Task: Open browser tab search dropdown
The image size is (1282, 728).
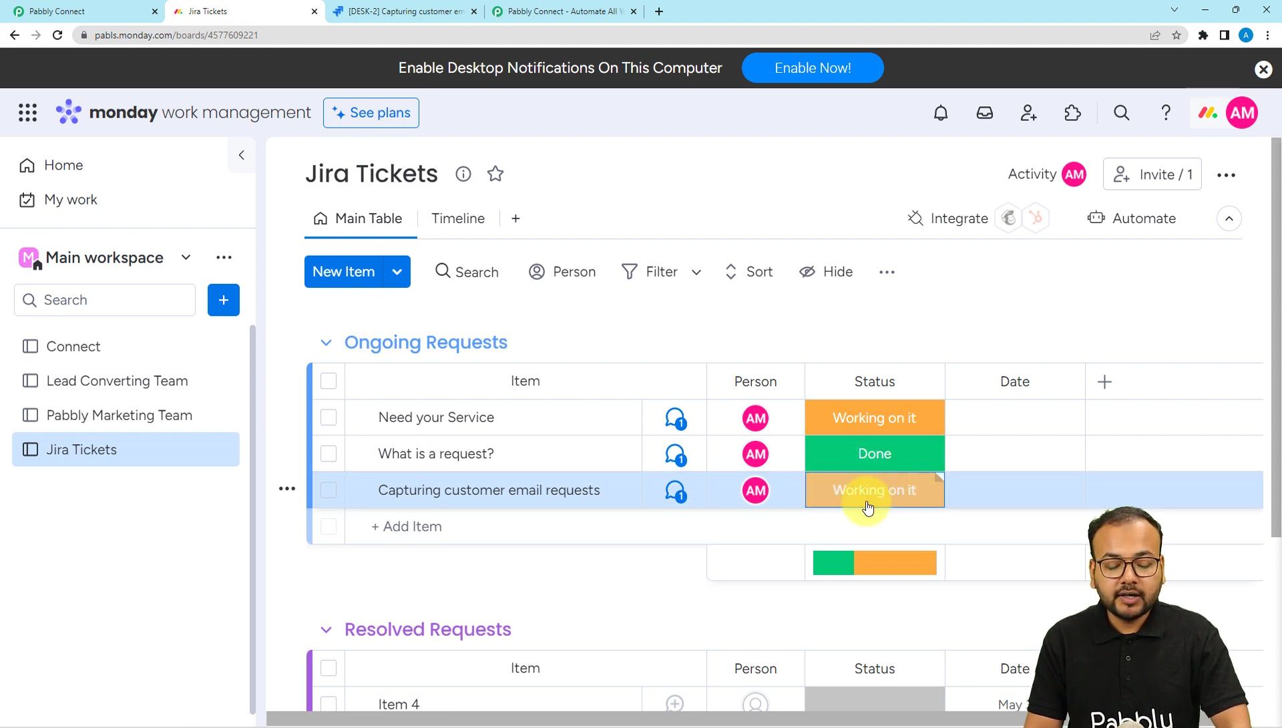Action: click(1174, 10)
